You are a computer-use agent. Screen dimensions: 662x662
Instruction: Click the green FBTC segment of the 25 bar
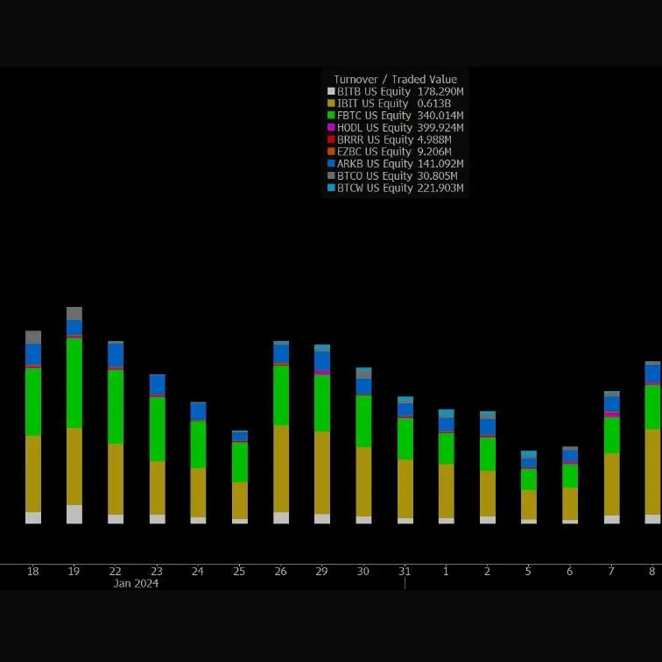click(x=240, y=462)
